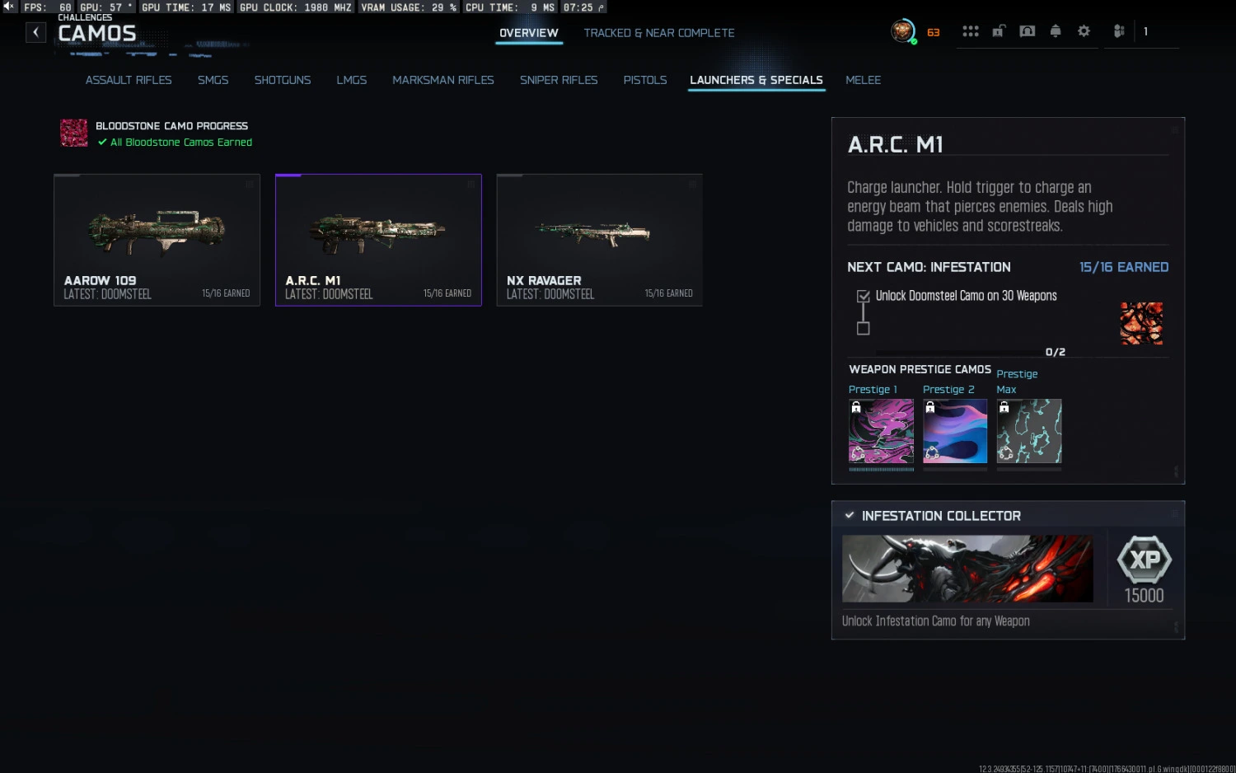Screen dimensions: 1236x773
Task: Open the SMGs category
Action: point(213,80)
